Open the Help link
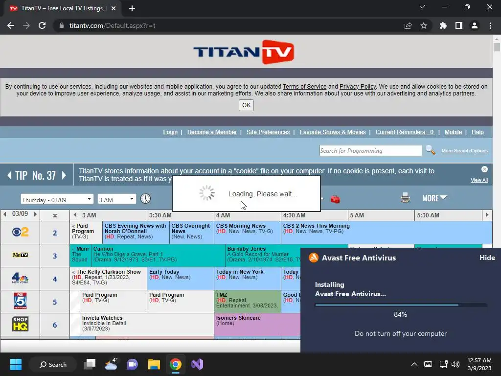 tap(478, 132)
